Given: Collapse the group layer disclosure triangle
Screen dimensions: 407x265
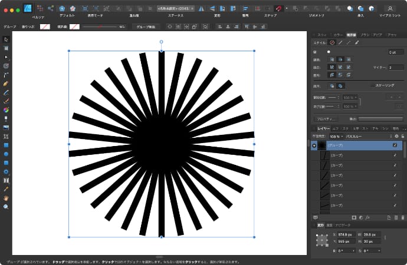Looking at the screenshot, I should pos(314,145).
